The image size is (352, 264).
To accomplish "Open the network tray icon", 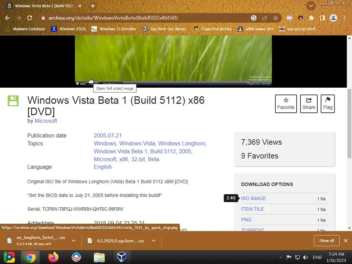I will click(297, 257).
